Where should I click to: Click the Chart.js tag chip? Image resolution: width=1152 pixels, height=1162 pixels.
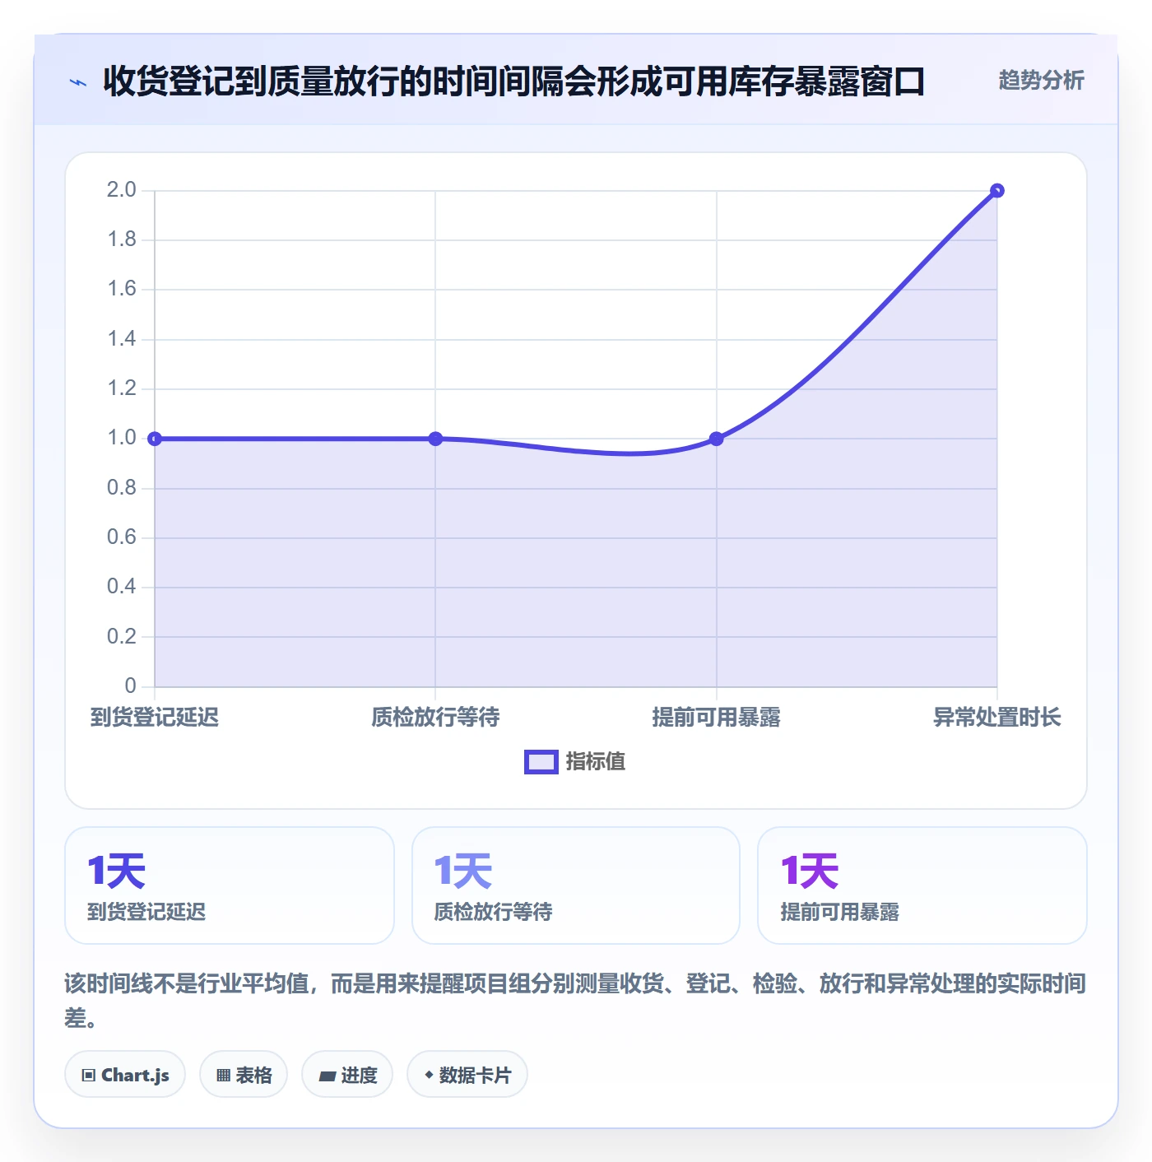click(125, 1074)
